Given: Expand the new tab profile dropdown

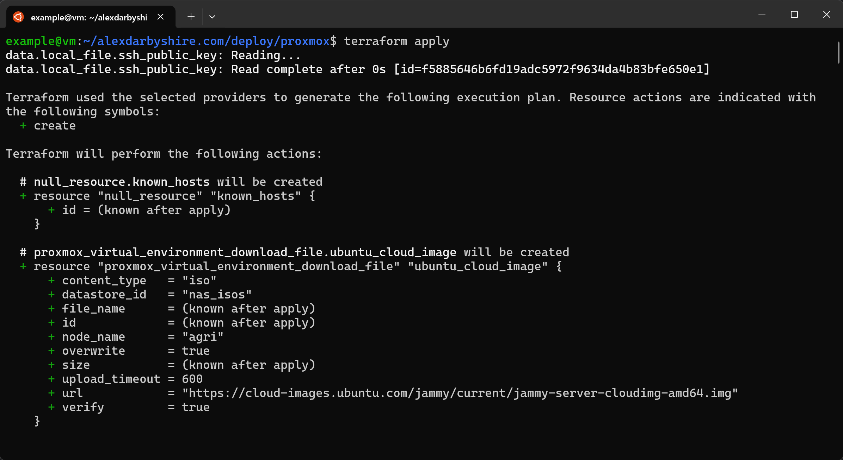Looking at the screenshot, I should click(212, 17).
